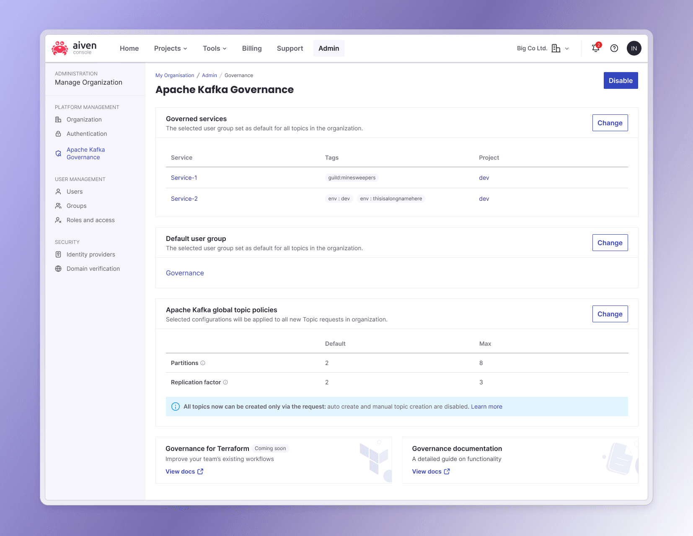Click the env : thisisalongnamehere tag

click(391, 199)
